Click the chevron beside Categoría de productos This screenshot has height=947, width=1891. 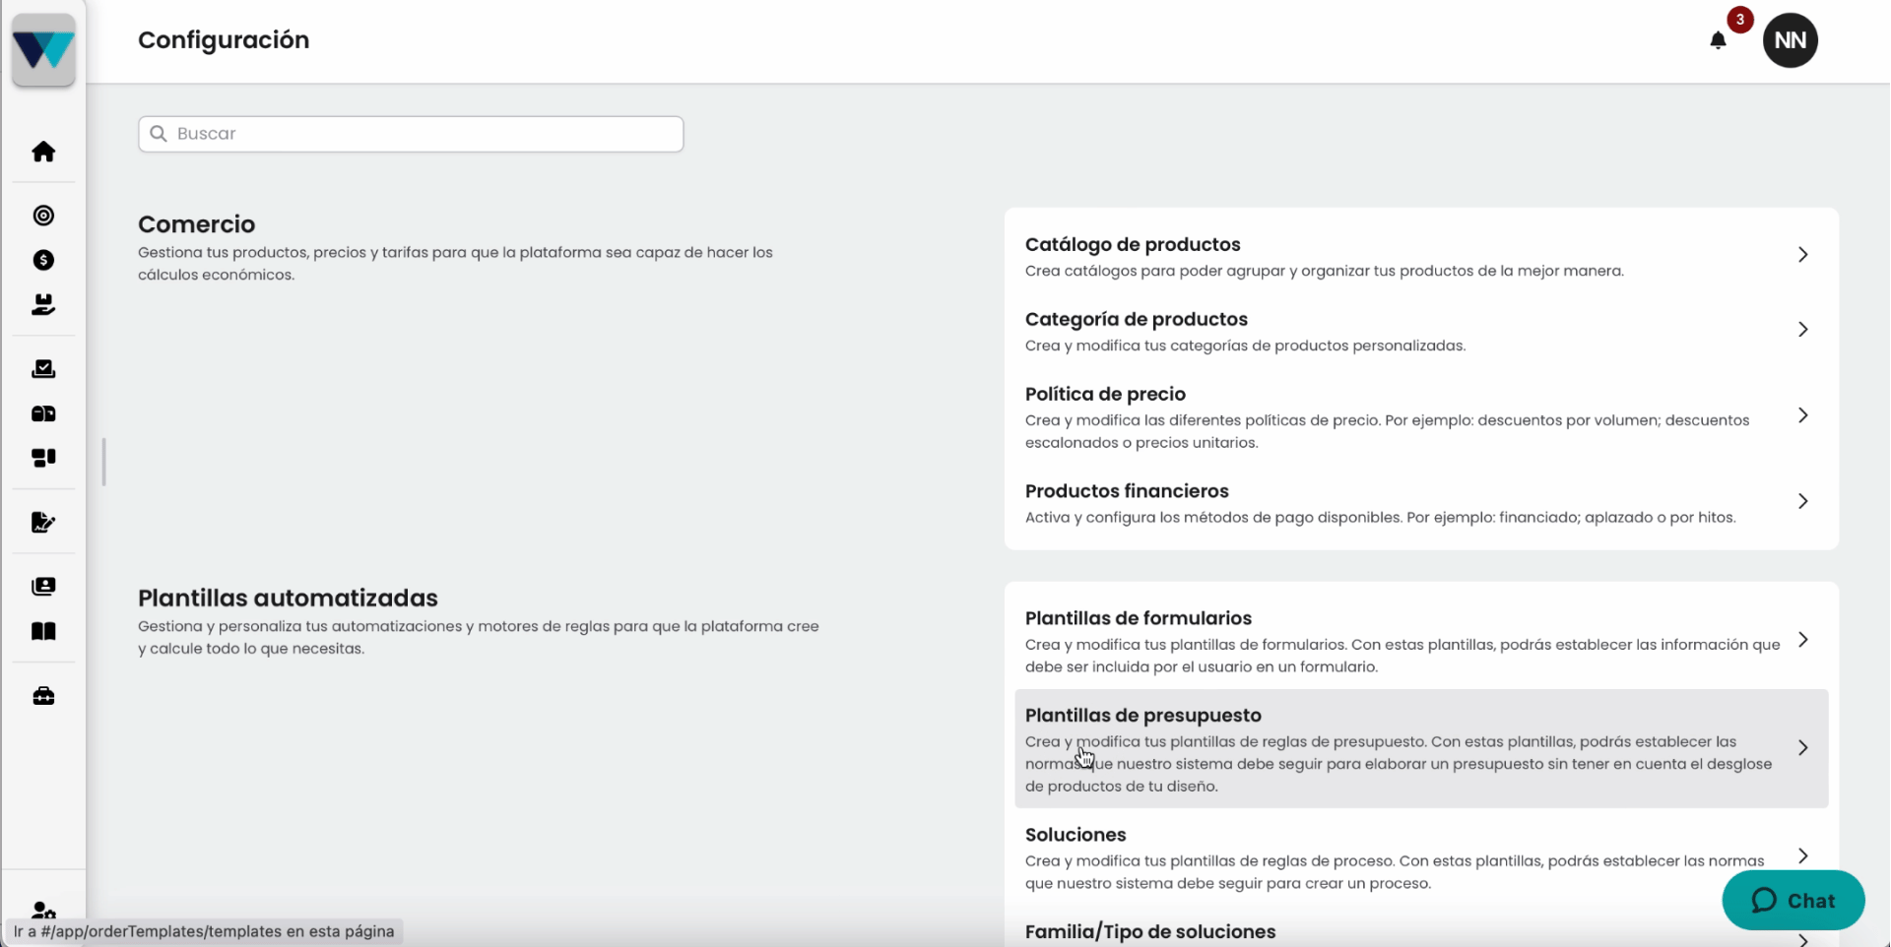click(1803, 330)
